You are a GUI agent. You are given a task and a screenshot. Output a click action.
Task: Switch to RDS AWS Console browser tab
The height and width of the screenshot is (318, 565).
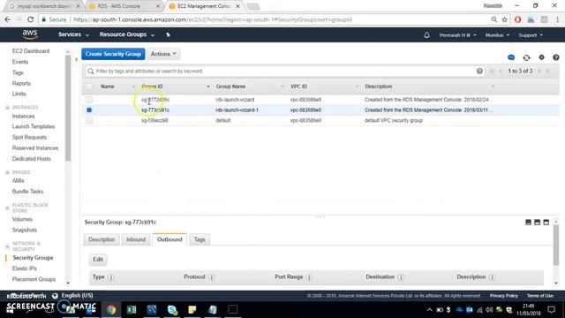pos(124,6)
